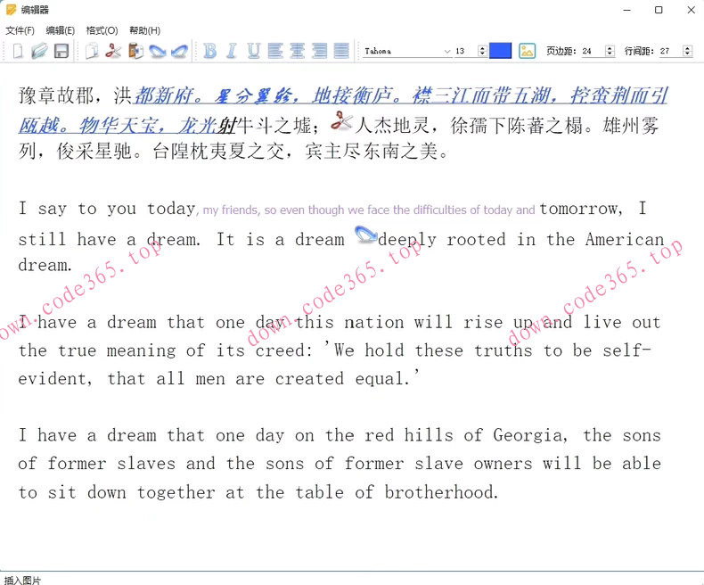The width and height of the screenshot is (704, 585).
Task: Click the 行间距 line spacing value field
Action: point(670,51)
